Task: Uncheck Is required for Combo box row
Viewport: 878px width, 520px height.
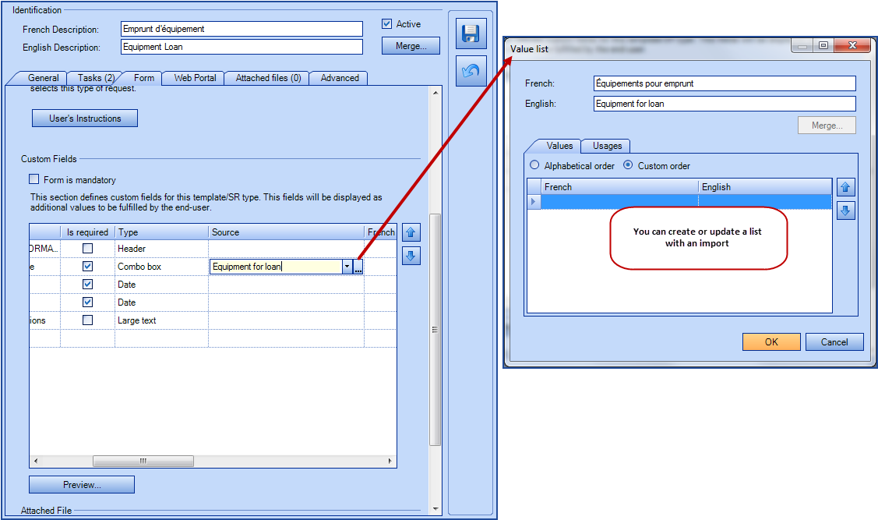Action: [x=87, y=267]
